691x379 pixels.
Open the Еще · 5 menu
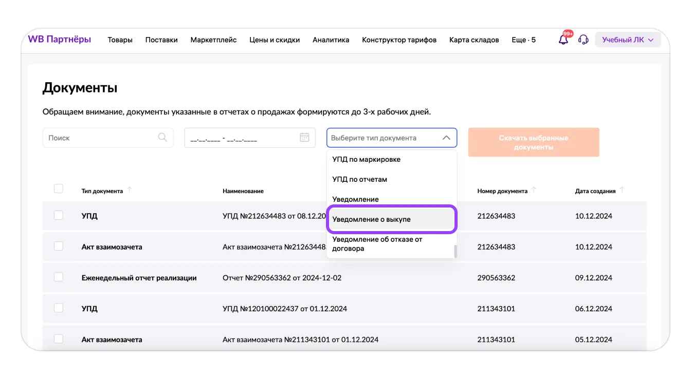523,40
